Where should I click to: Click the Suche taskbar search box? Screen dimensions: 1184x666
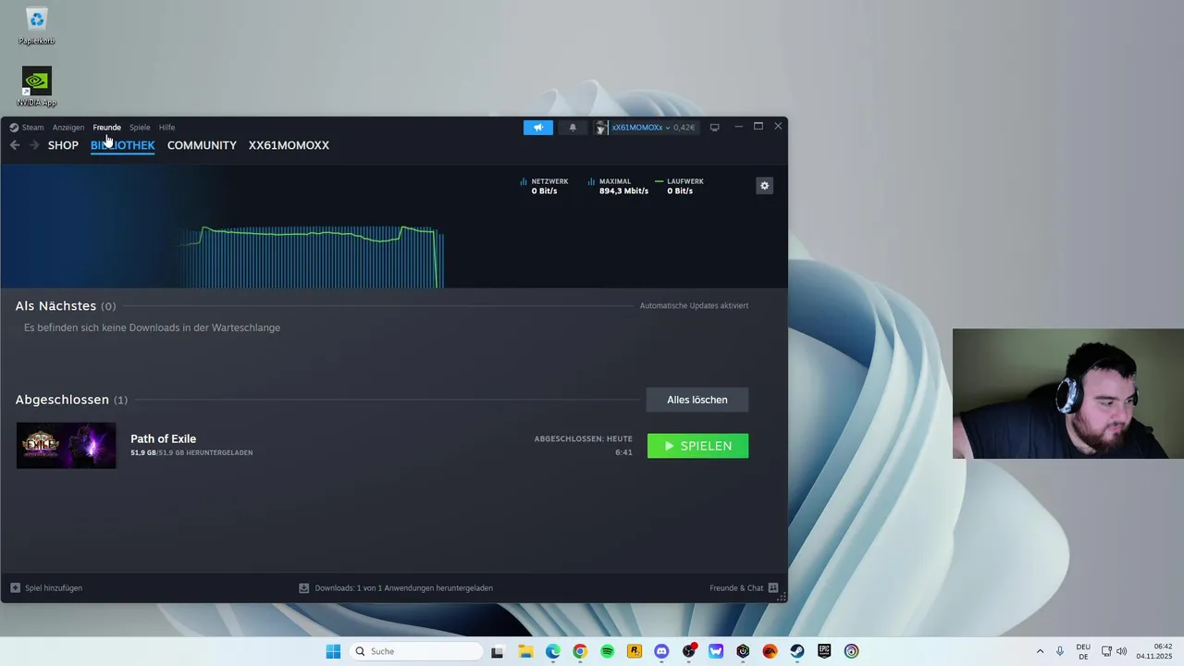click(x=417, y=651)
